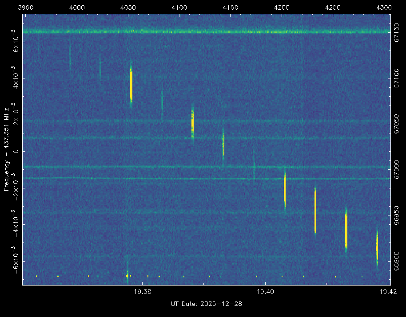Click the bright burst directly below the 4200 tick
This screenshot has height=317, width=406.
pyautogui.click(x=285, y=188)
